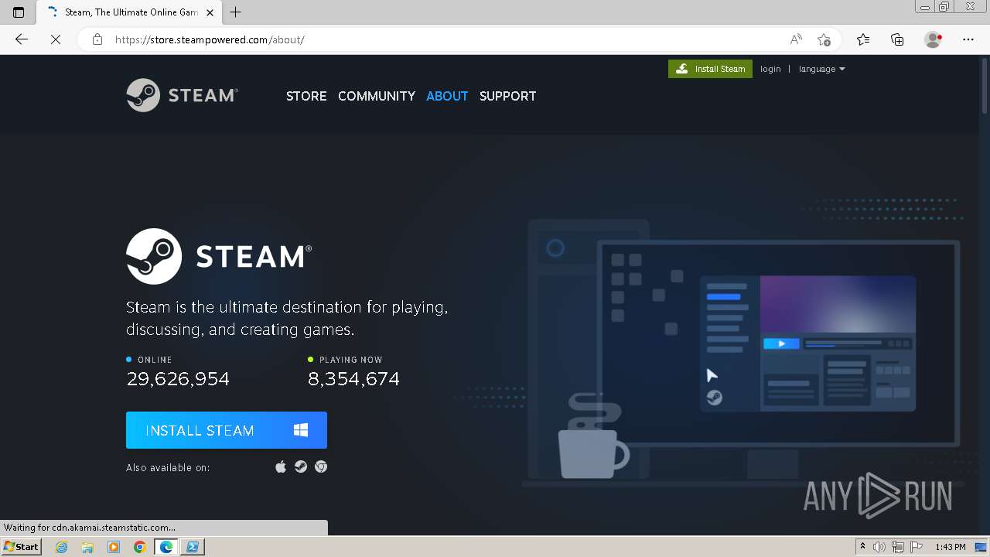Open the Action Center flag icon
Viewport: 990px width, 557px height.
tap(915, 547)
